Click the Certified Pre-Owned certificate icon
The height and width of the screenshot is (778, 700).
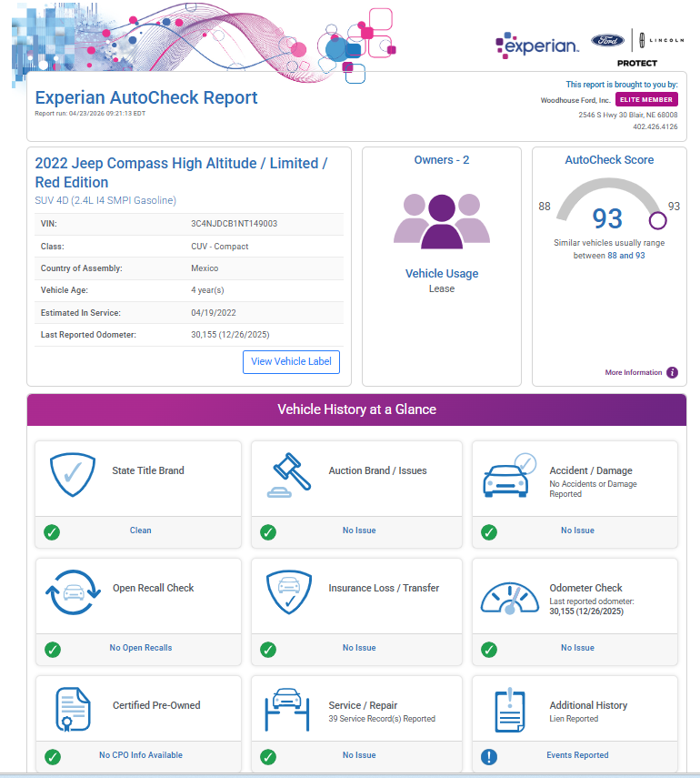click(x=73, y=710)
